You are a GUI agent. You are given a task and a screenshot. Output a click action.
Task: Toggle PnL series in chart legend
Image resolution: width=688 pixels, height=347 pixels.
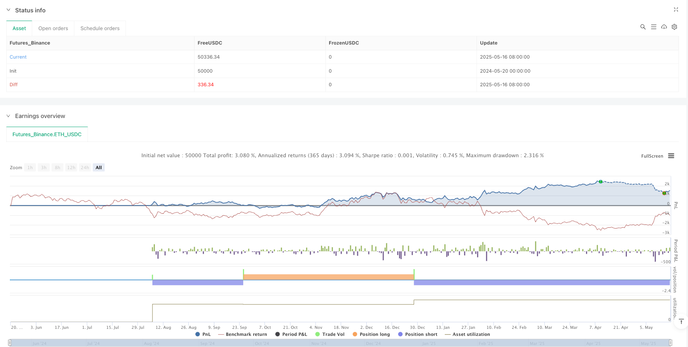[203, 334]
